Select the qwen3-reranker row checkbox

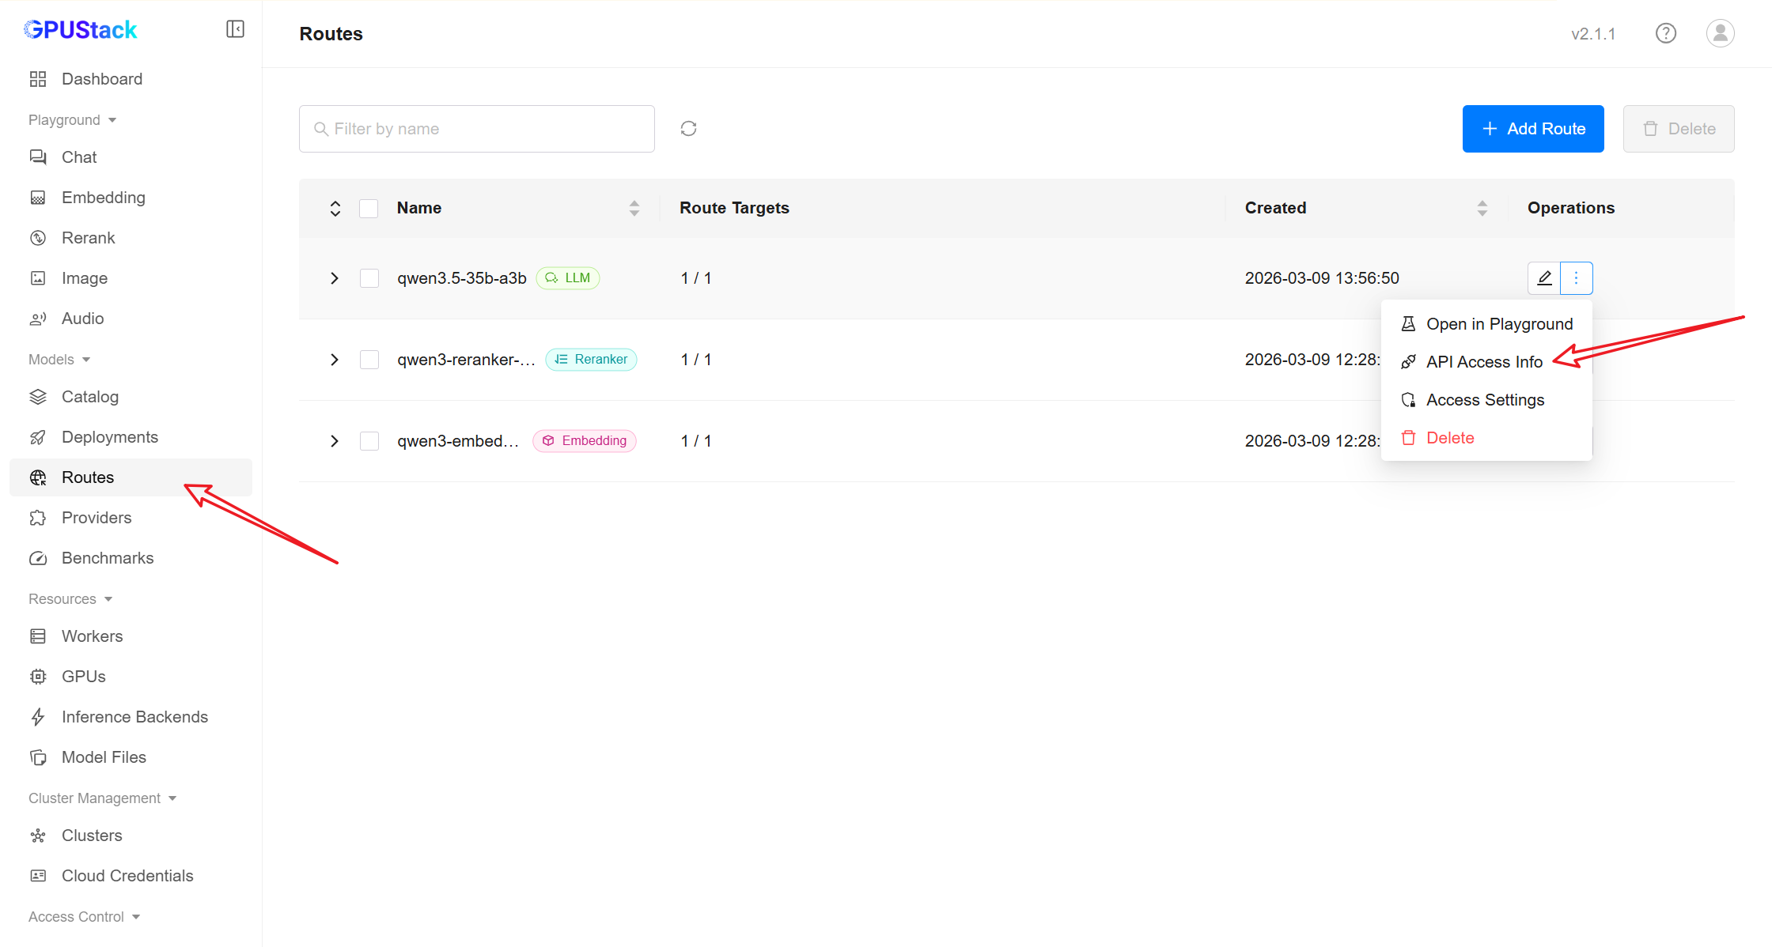point(369,360)
